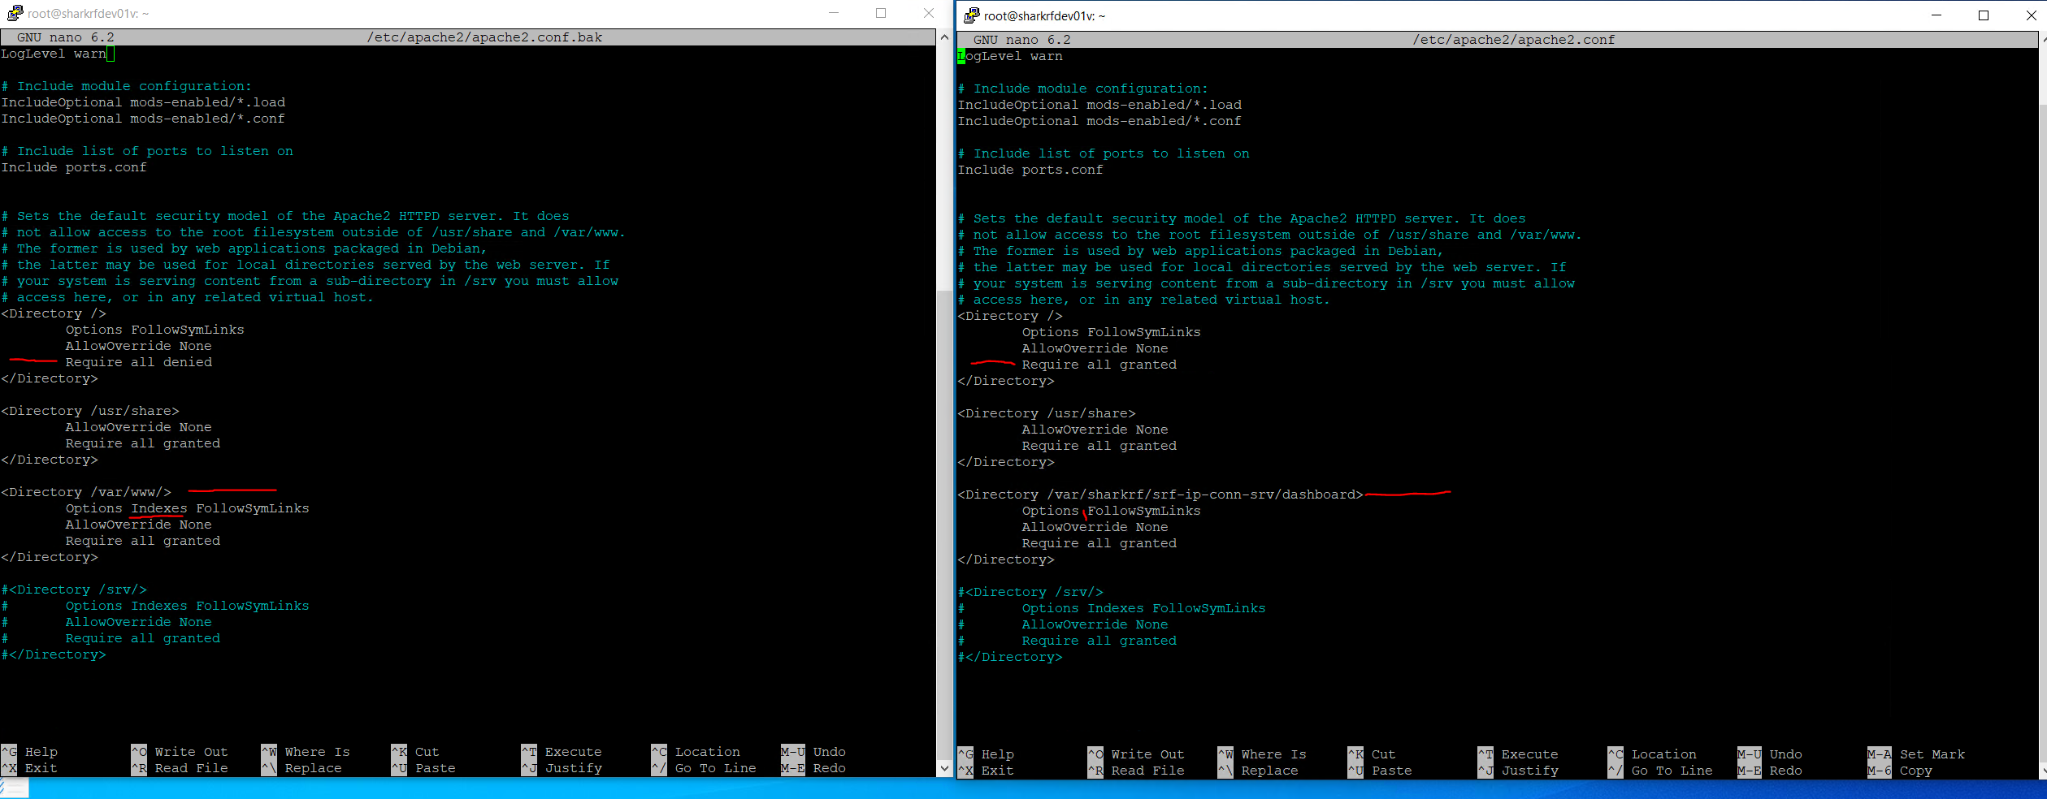The width and height of the screenshot is (2047, 799).
Task: Click the ^G Help shortcut in left nano
Action: 29,752
